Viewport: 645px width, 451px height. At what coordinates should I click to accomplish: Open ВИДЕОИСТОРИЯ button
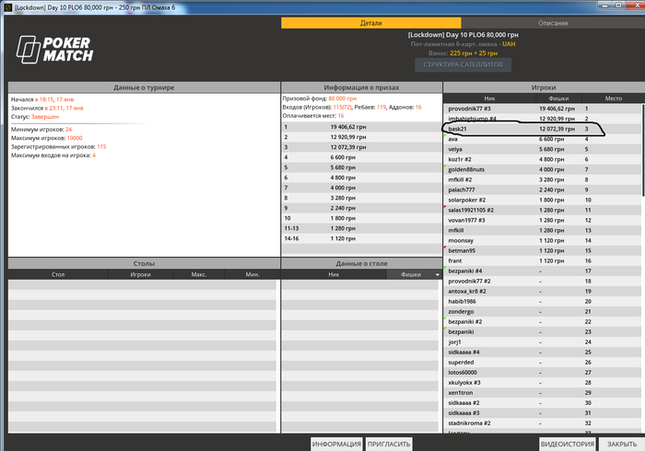(567, 444)
